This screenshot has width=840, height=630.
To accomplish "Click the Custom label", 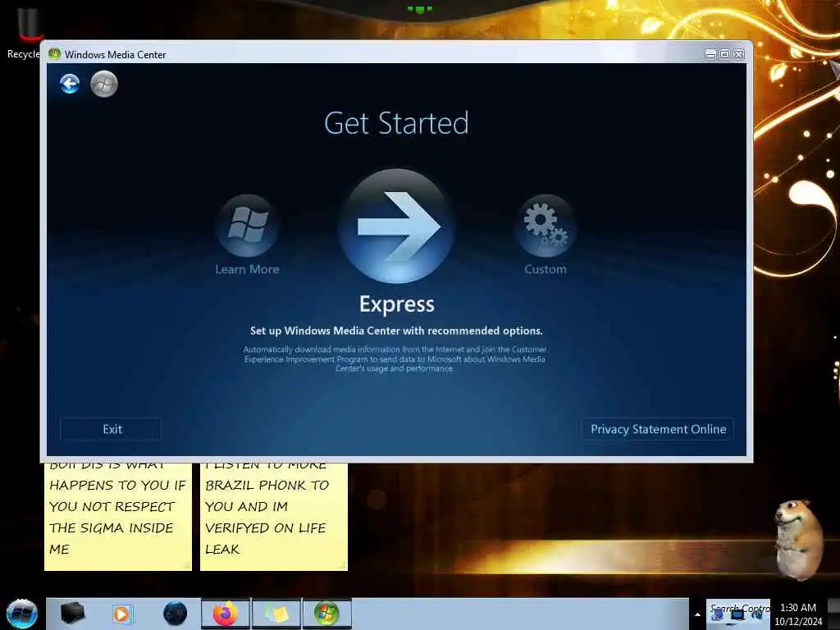I will click(x=546, y=269).
